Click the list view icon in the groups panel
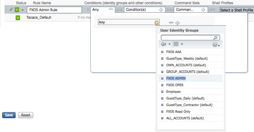This screenshot has height=132, width=254. click(x=176, y=44)
